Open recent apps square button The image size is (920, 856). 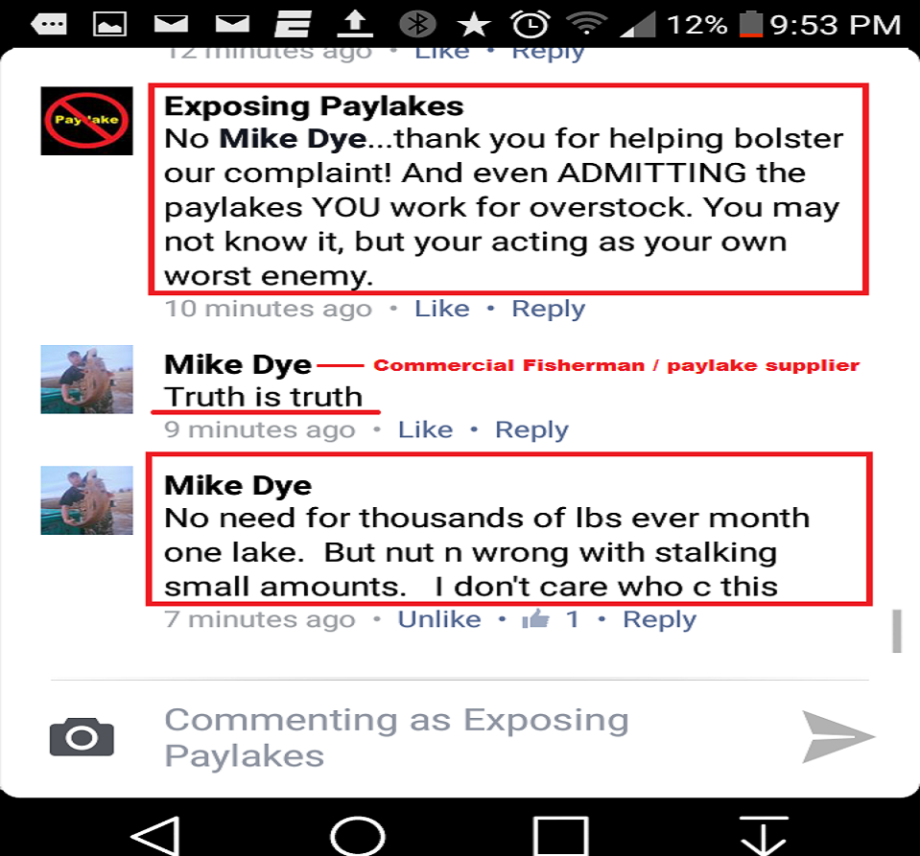(561, 836)
